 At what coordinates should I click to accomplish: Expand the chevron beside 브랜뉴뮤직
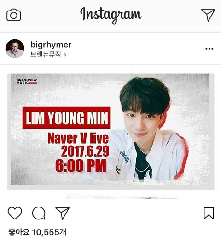click(65, 55)
